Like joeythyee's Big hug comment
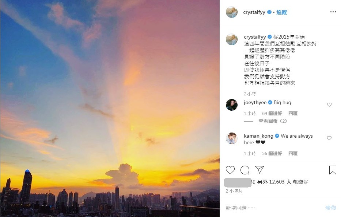 tap(329, 104)
